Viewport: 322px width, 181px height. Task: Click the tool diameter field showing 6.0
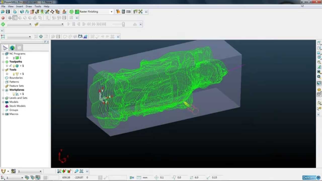[197, 177]
